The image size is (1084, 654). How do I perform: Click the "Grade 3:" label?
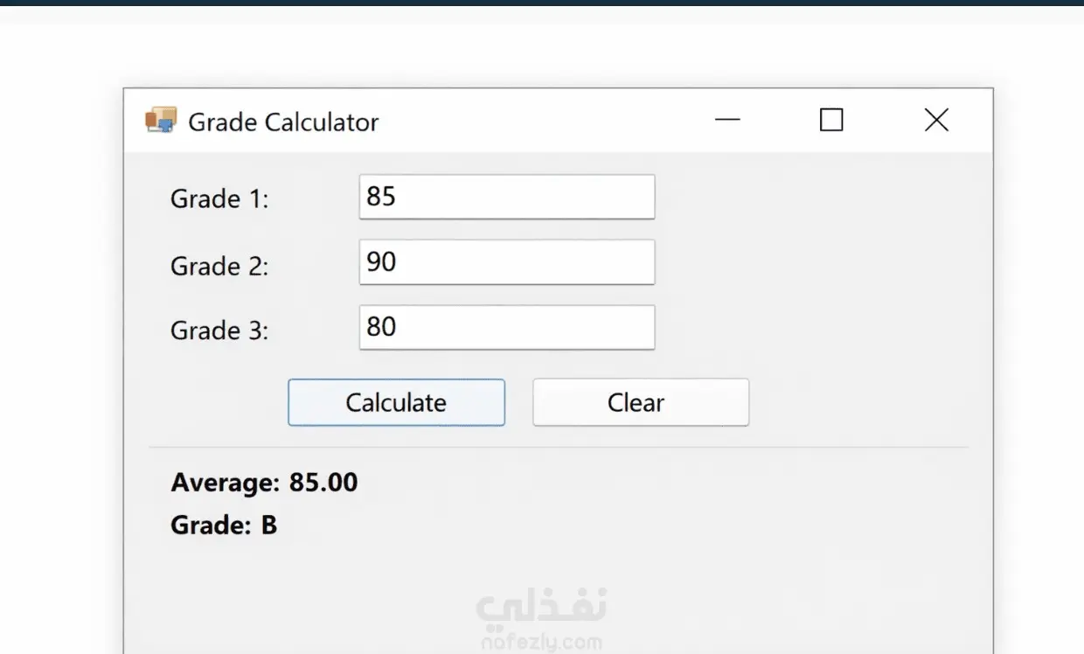pyautogui.click(x=219, y=330)
